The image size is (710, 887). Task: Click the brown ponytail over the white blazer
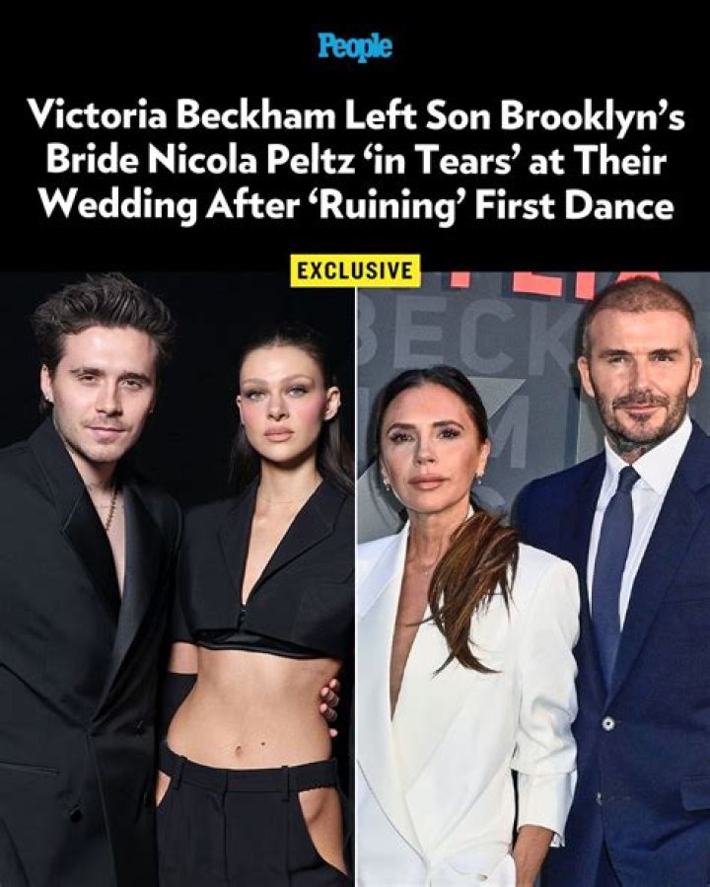click(473, 589)
